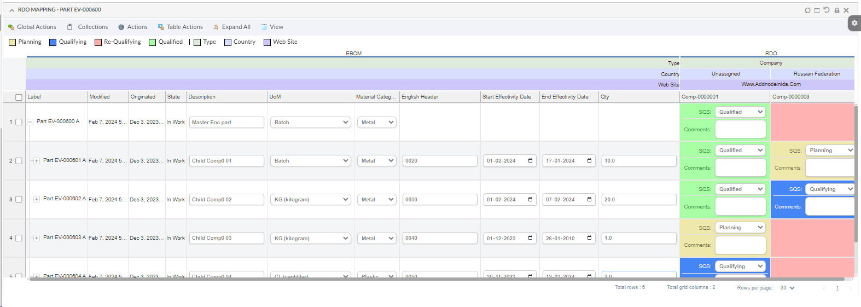Click the undo arrow icon in header
Viewport: 861px width, 307px height.
[x=827, y=10]
